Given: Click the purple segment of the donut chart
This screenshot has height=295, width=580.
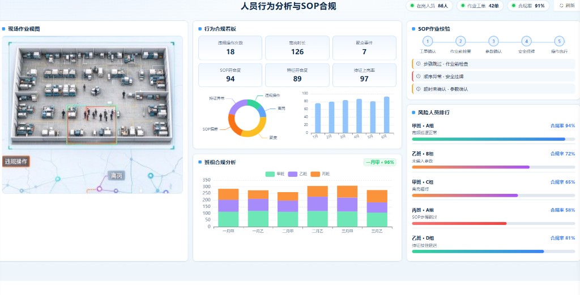Looking at the screenshot, I should point(237,107).
